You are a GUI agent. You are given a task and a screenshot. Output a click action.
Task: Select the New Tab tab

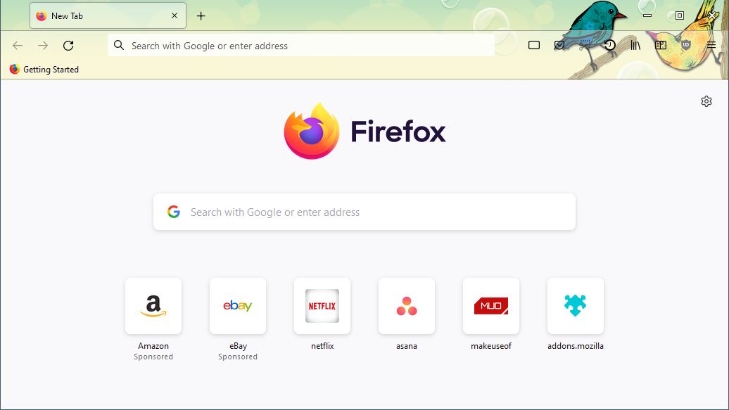click(x=99, y=15)
